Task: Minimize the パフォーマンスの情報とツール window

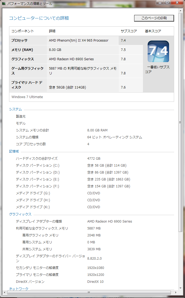Action: click(161, 2)
